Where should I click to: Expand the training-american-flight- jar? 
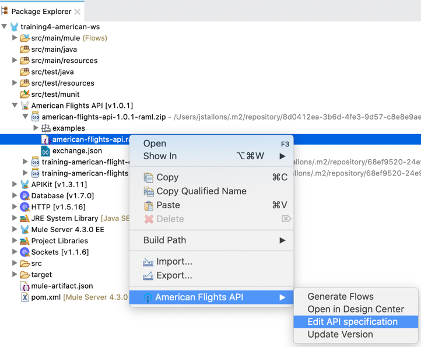(25, 162)
